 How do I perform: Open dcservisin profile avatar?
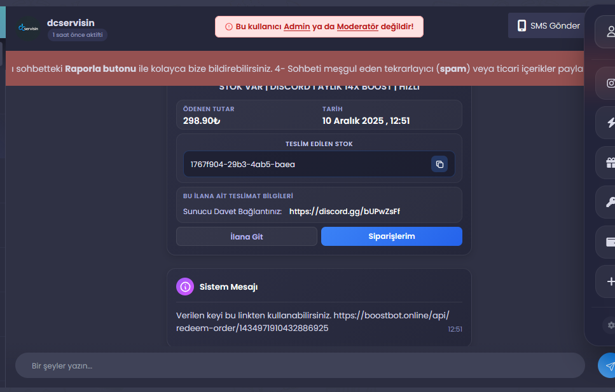point(29,28)
